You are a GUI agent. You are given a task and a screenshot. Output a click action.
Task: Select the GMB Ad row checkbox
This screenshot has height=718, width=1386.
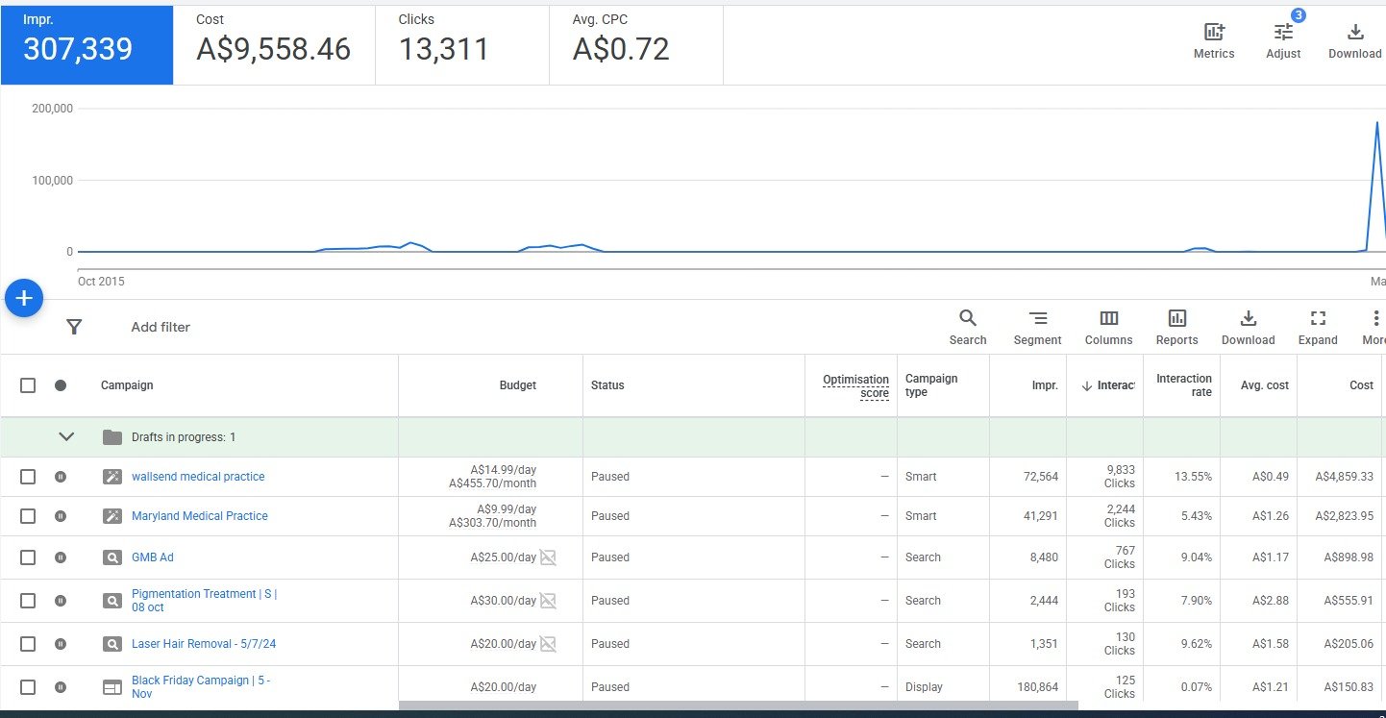(28, 557)
